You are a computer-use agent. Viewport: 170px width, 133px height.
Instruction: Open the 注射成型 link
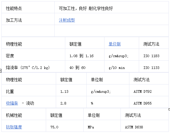[67, 20]
